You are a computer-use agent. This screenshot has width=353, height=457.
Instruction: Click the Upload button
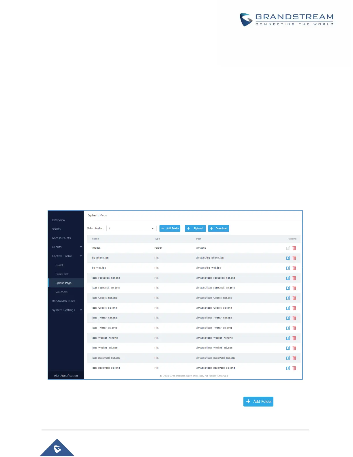195,228
